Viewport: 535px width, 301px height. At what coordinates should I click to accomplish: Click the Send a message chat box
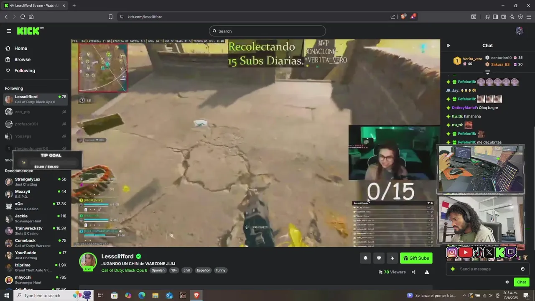[487, 269]
